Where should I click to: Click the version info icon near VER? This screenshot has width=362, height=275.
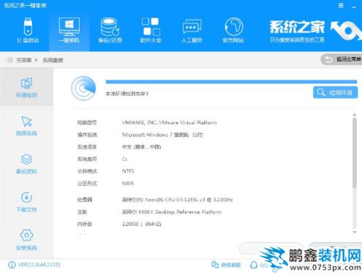click(x=12, y=265)
